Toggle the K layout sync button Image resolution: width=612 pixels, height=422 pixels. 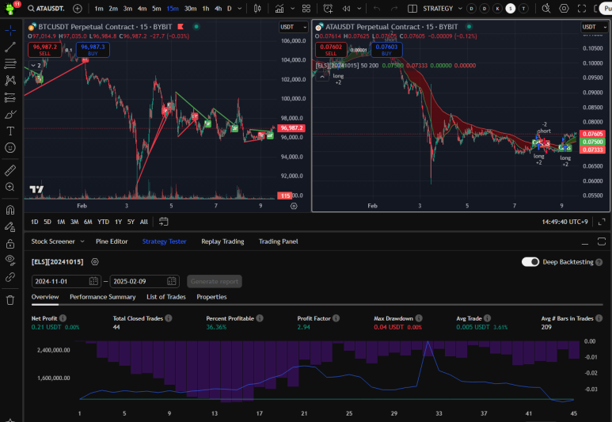click(x=497, y=8)
